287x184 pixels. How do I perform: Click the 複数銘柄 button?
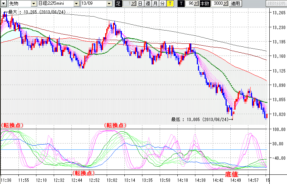click(276, 4)
